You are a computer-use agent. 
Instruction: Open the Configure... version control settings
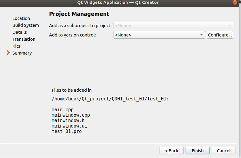pos(220,35)
